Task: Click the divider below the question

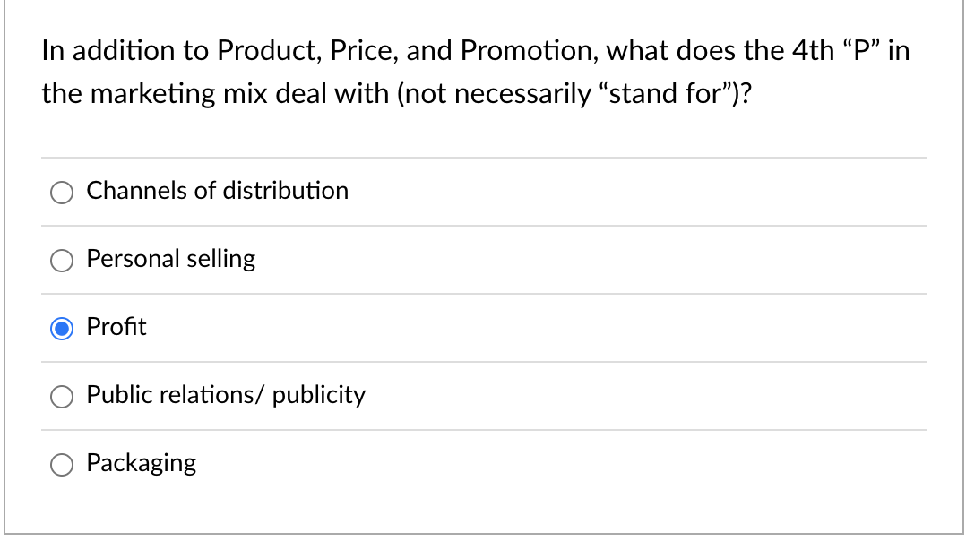Action: (484, 157)
